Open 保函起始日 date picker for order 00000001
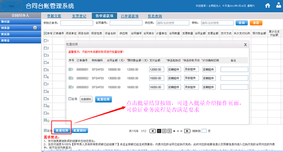The height and width of the screenshot is (152, 283). pos(174,69)
